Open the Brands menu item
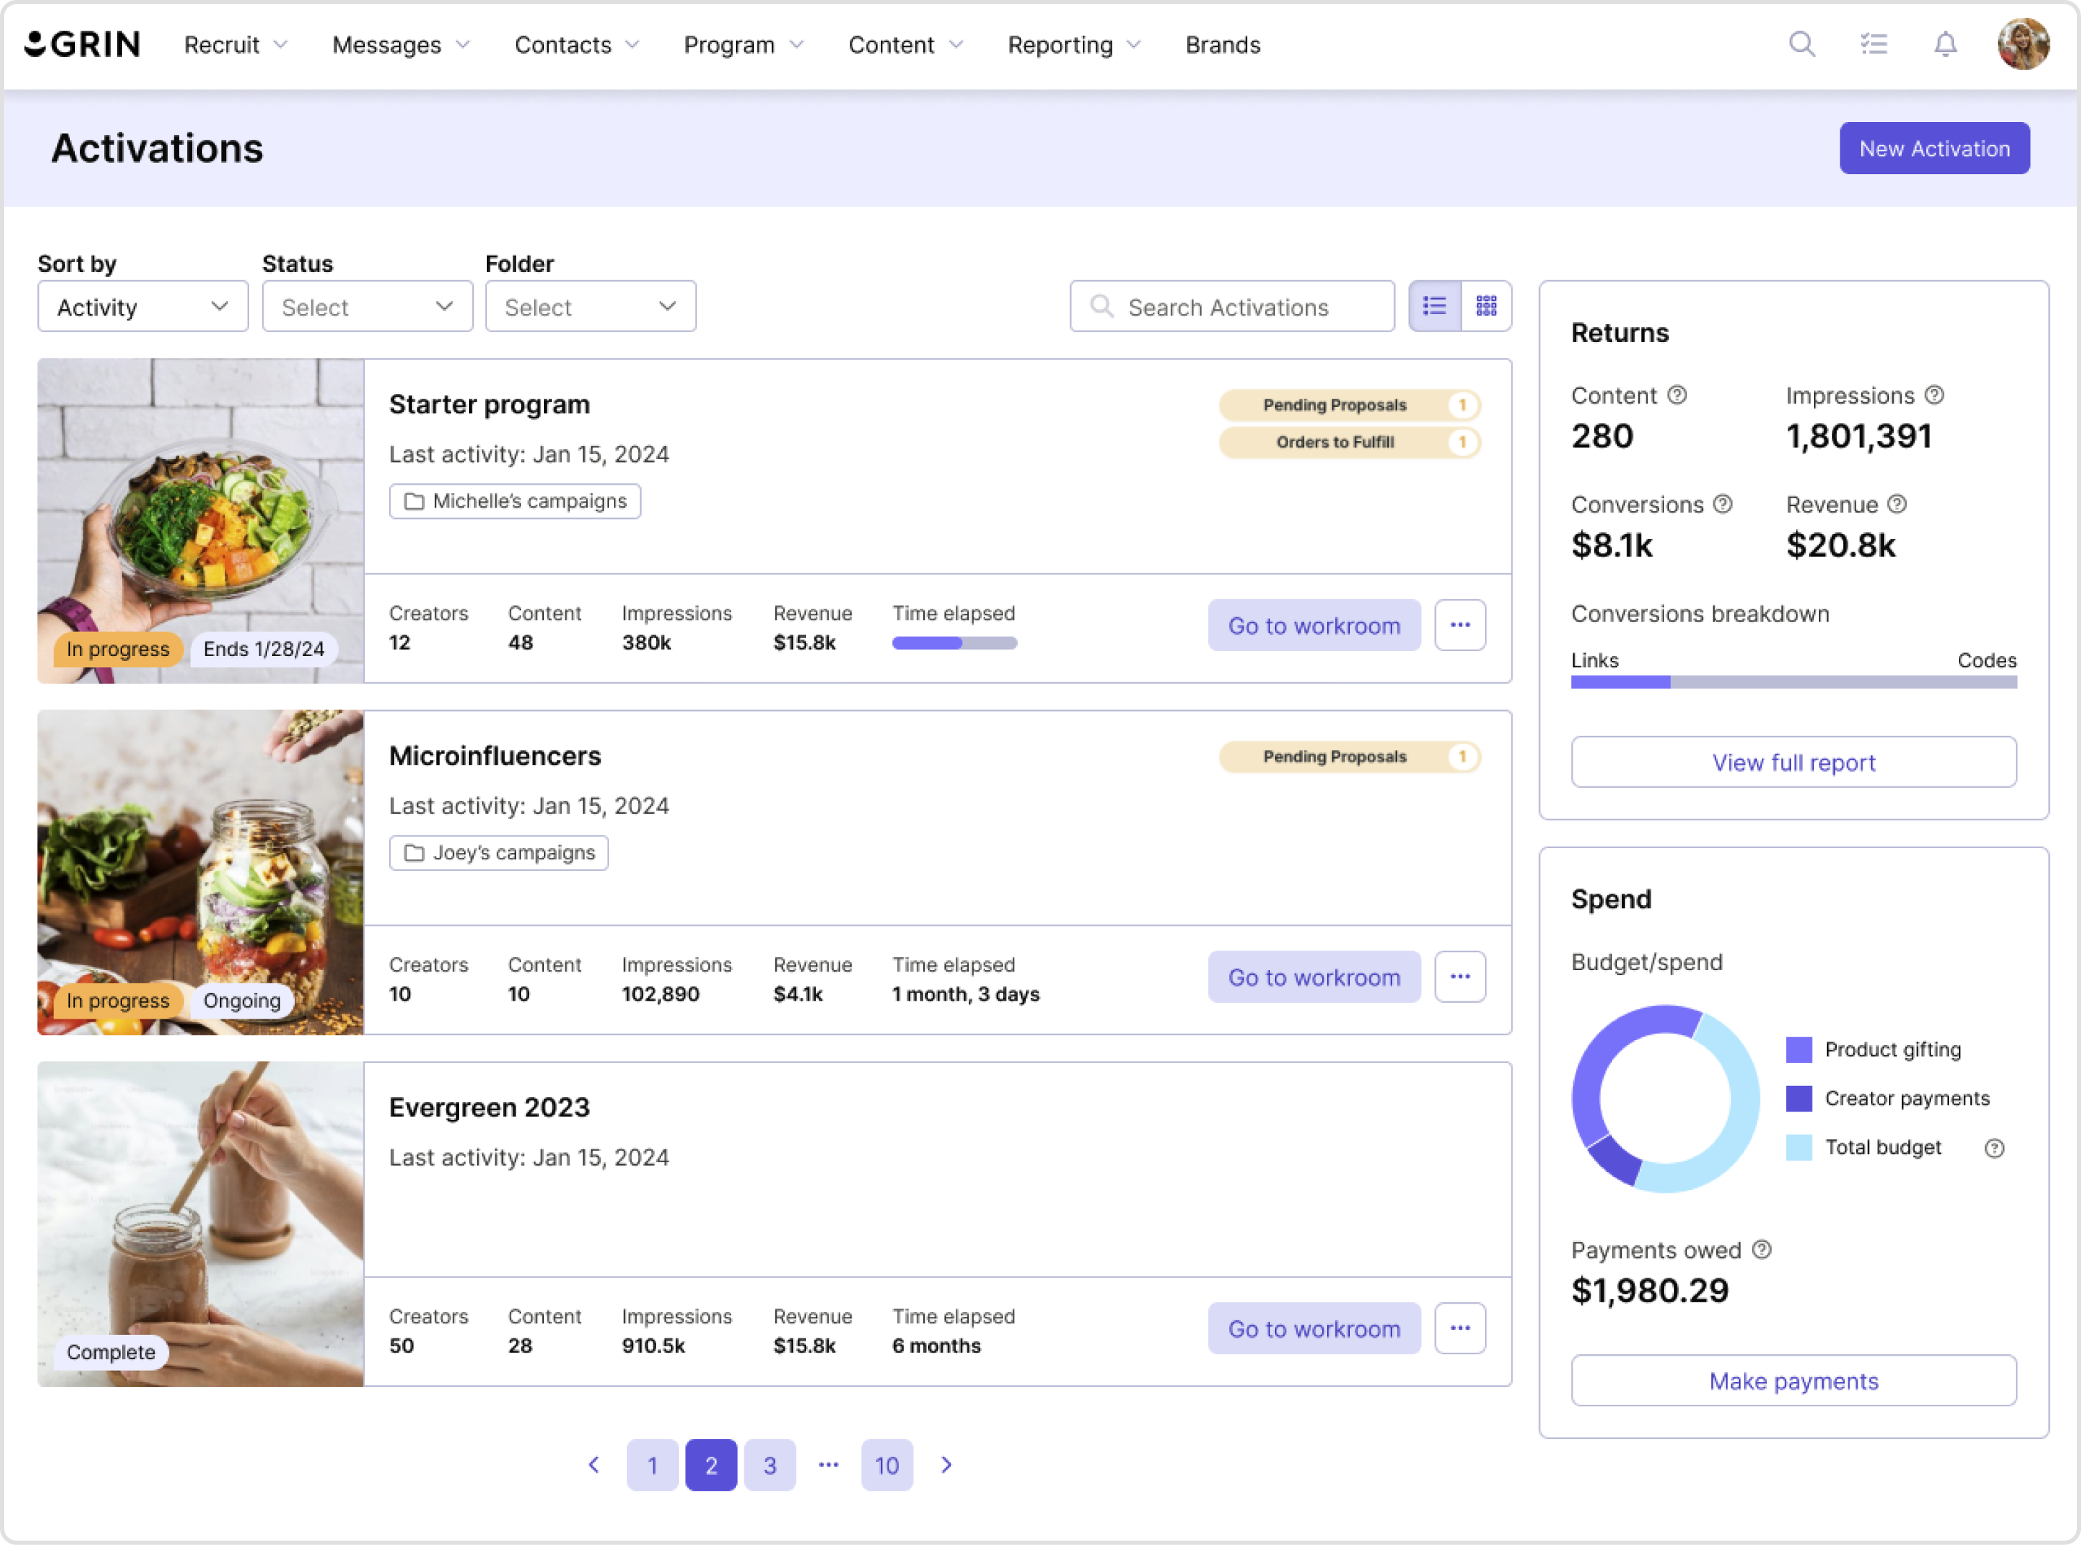 (x=1222, y=45)
